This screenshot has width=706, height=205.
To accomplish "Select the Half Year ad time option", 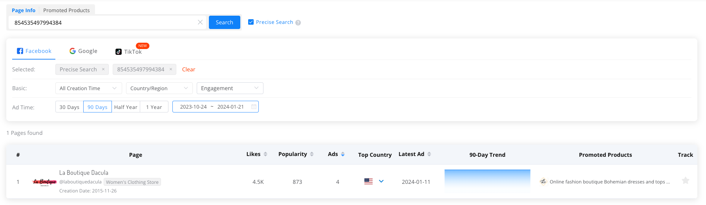I will point(126,107).
